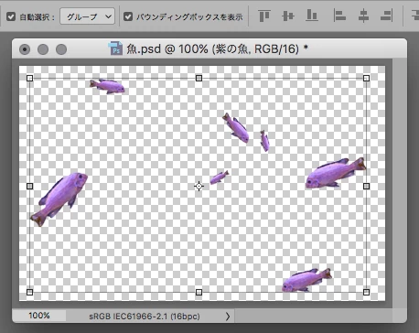Image resolution: width=419 pixels, height=333 pixels.
Task: Click sRGB IEC61966-2.1 status text
Action: pos(145,317)
